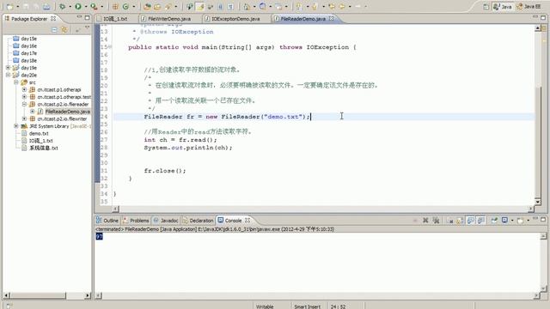Toggle Scroll Lock in Console toolbar
Image resolution: width=550 pixels, height=309 pixels.
click(x=460, y=221)
